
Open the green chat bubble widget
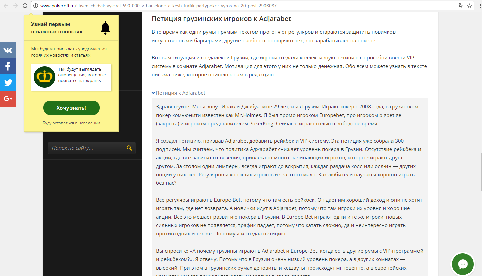click(x=463, y=264)
